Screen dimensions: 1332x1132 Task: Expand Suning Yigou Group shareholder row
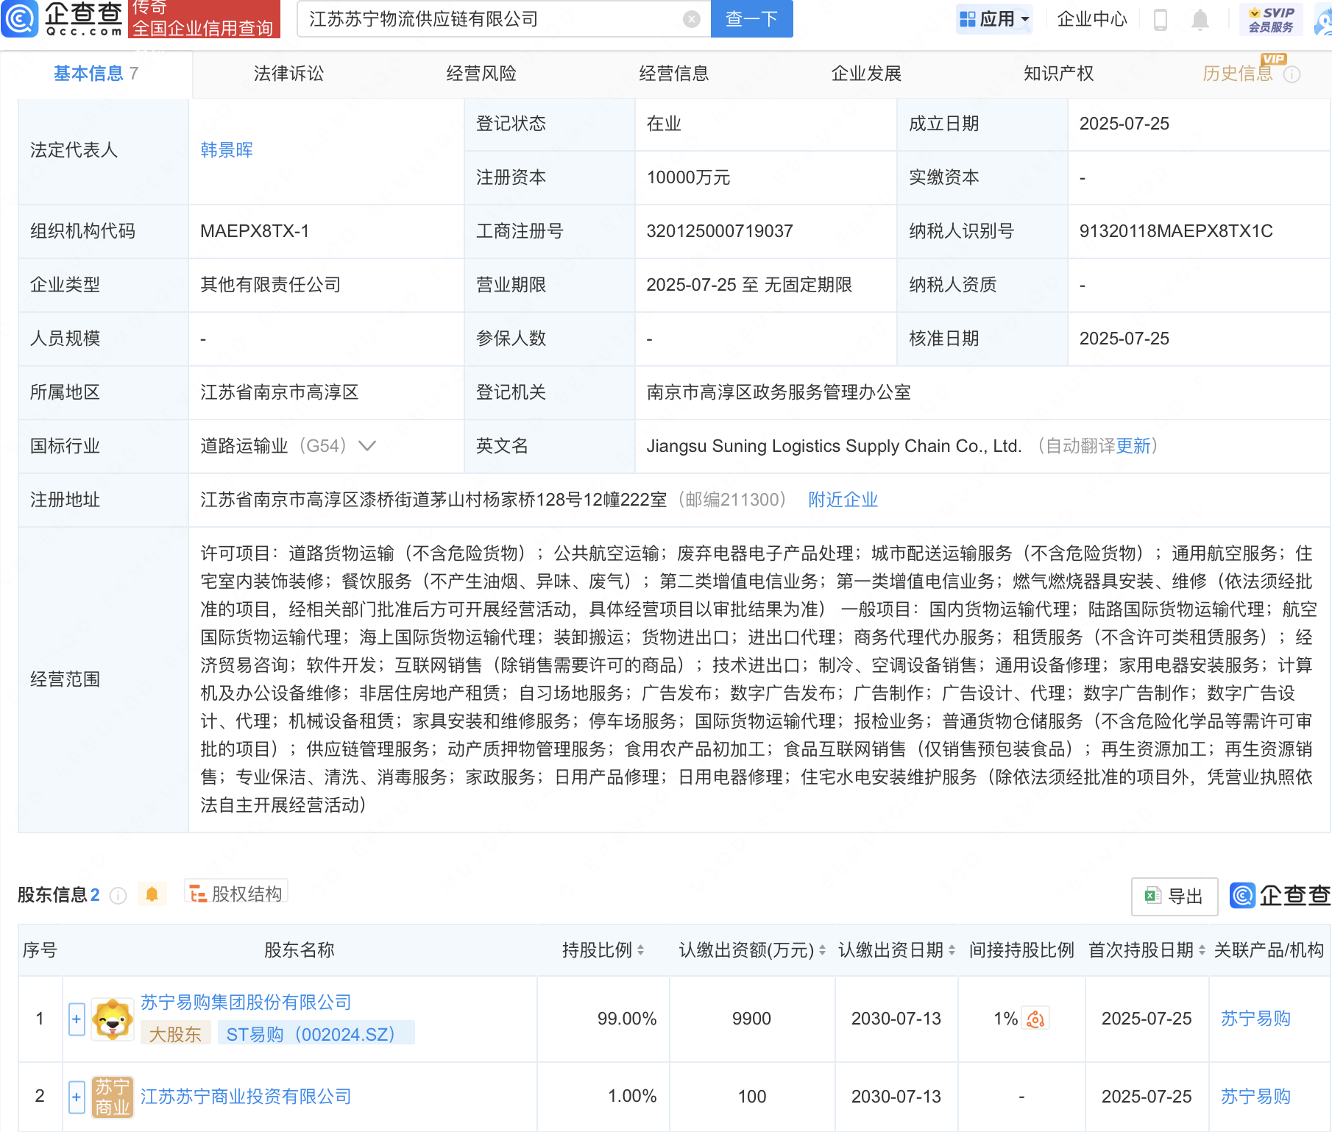77,1019
